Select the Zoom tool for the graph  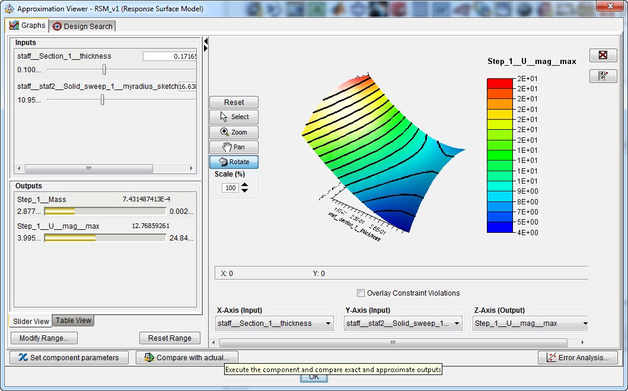pos(234,132)
